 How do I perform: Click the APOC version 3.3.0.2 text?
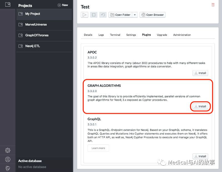[x=92, y=58]
